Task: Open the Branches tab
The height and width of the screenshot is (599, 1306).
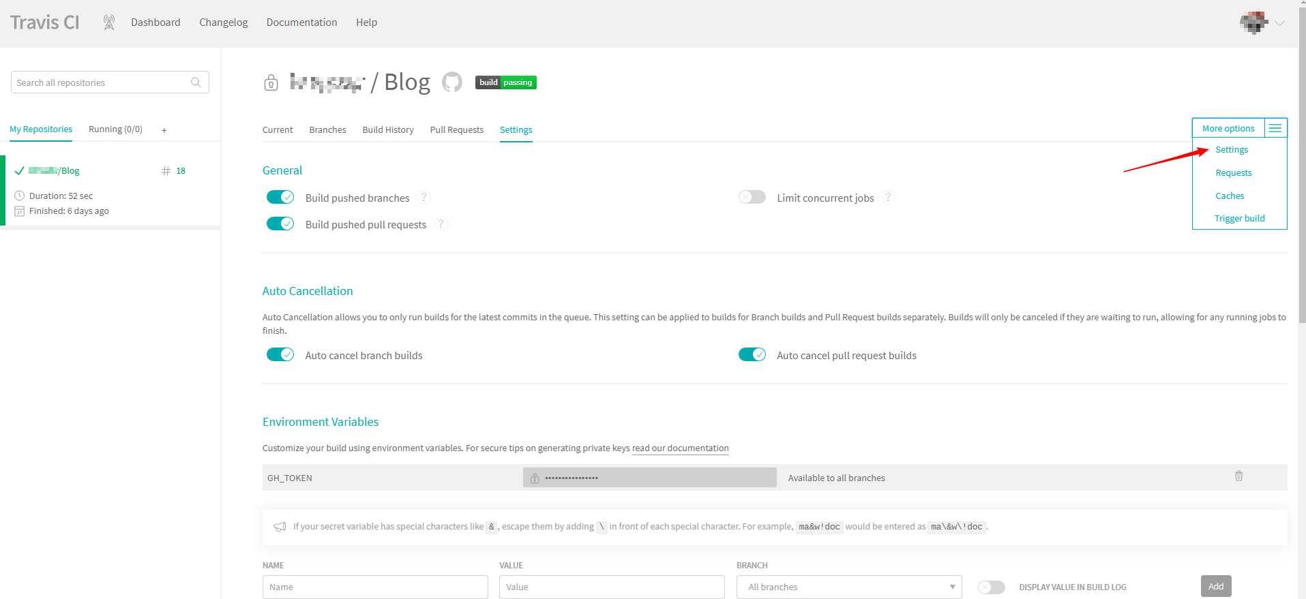Action: tap(327, 130)
